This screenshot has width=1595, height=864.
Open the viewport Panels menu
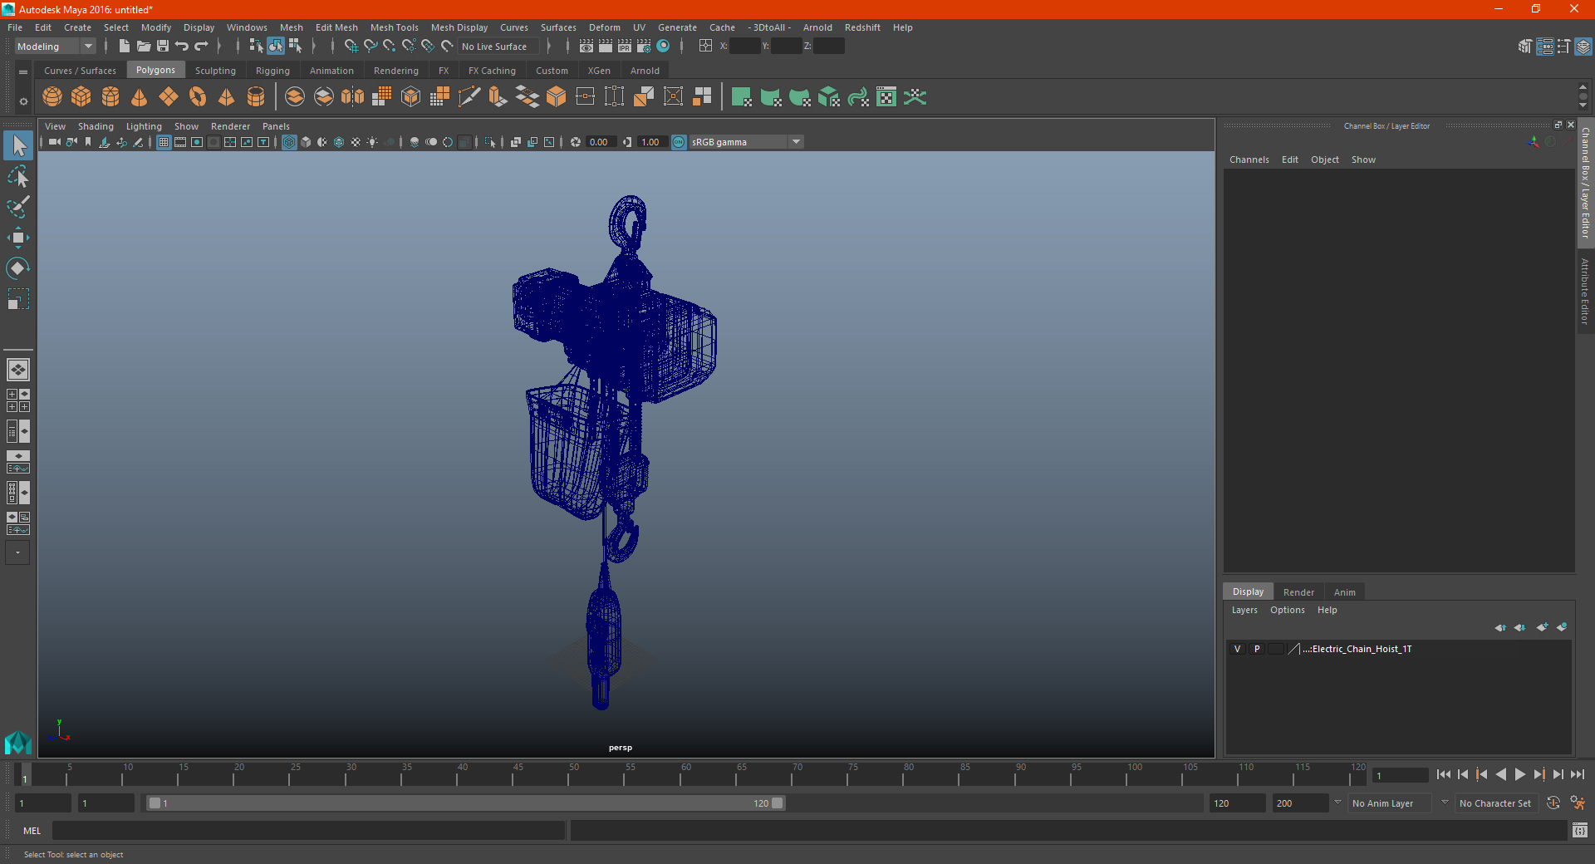pos(276,126)
